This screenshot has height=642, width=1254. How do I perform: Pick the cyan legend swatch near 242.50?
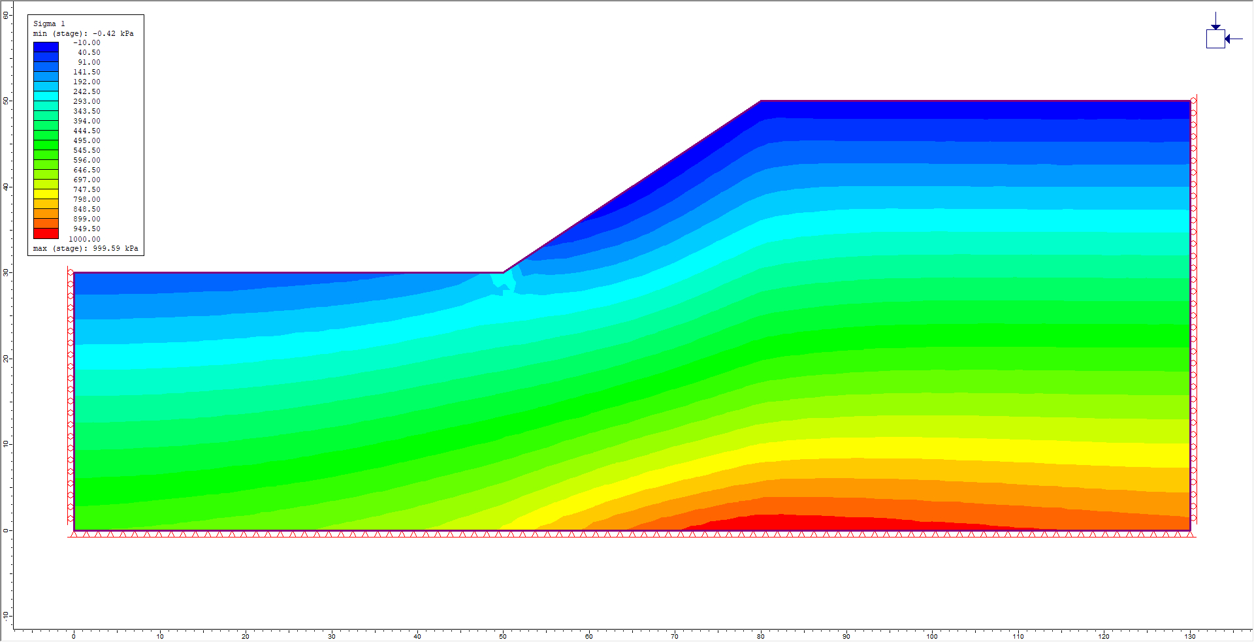click(46, 96)
